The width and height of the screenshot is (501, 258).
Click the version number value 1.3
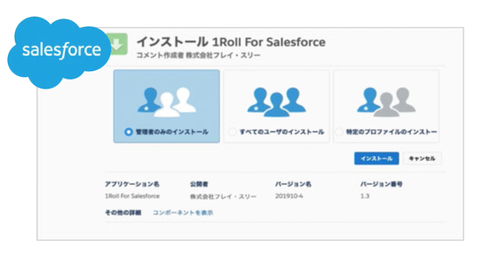pos(365,196)
